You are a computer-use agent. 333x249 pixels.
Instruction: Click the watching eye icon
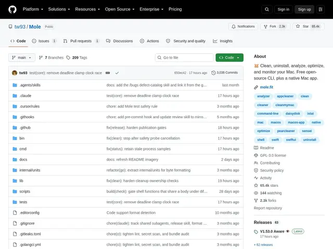pyautogui.click(x=256, y=193)
